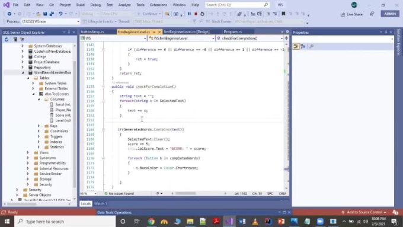Open the Debug menu
The height and width of the screenshot is (227, 403).
pyautogui.click(x=95, y=5)
